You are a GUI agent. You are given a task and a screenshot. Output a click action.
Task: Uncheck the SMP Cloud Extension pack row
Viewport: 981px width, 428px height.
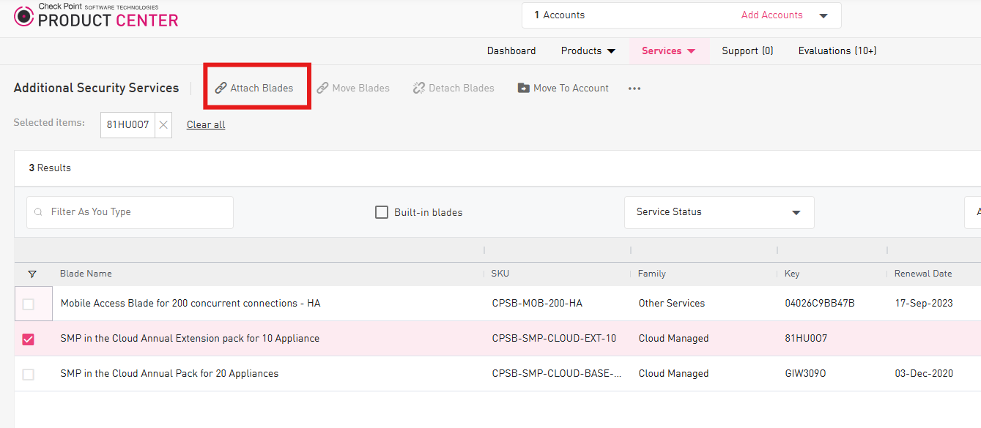(29, 339)
